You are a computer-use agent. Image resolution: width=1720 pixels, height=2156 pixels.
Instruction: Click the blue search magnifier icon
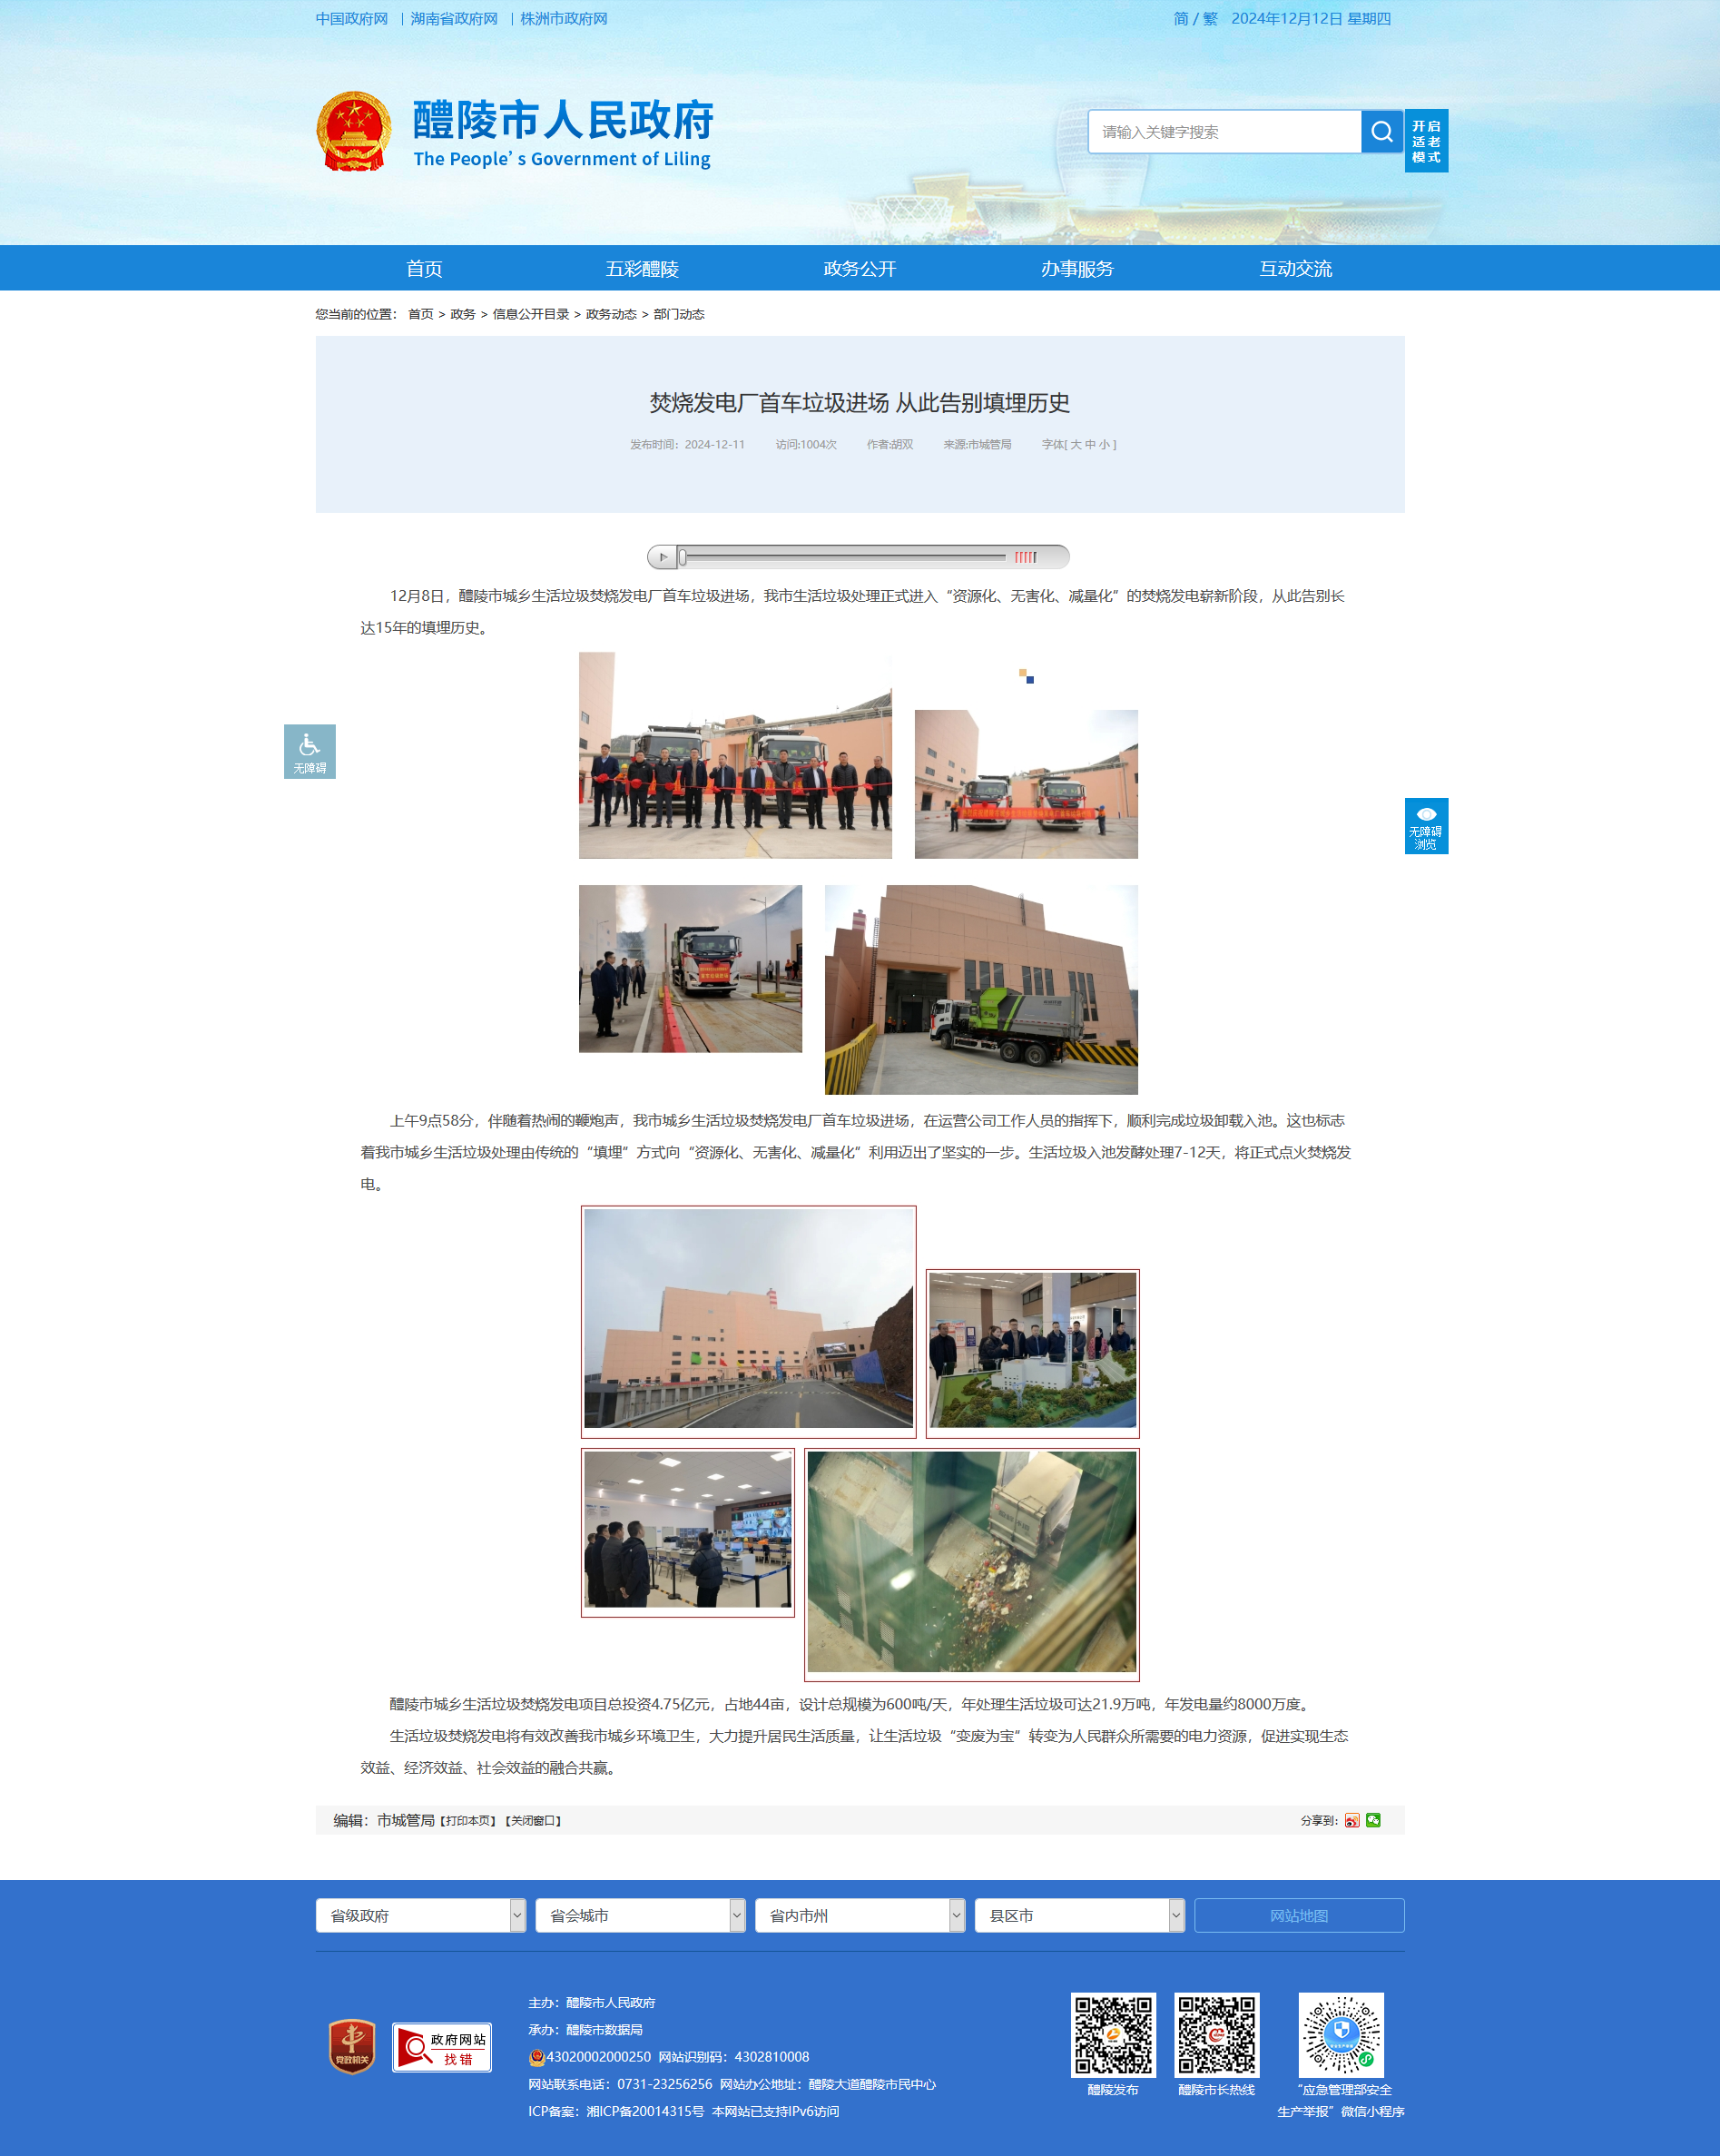[1382, 132]
